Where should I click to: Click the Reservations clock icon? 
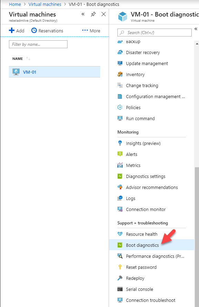pyautogui.click(x=34, y=30)
